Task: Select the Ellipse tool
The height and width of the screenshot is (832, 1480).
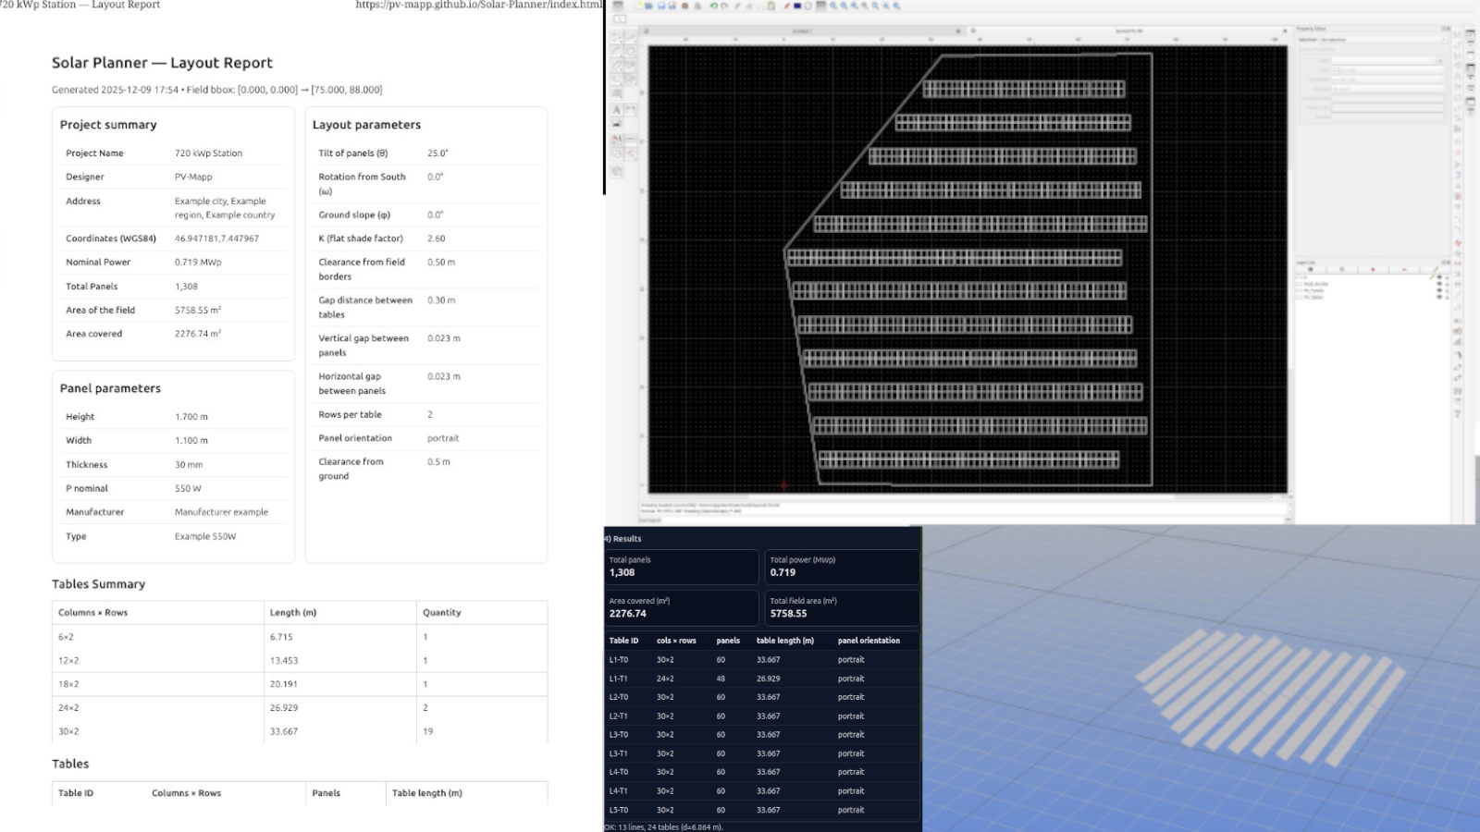Action: (x=615, y=65)
